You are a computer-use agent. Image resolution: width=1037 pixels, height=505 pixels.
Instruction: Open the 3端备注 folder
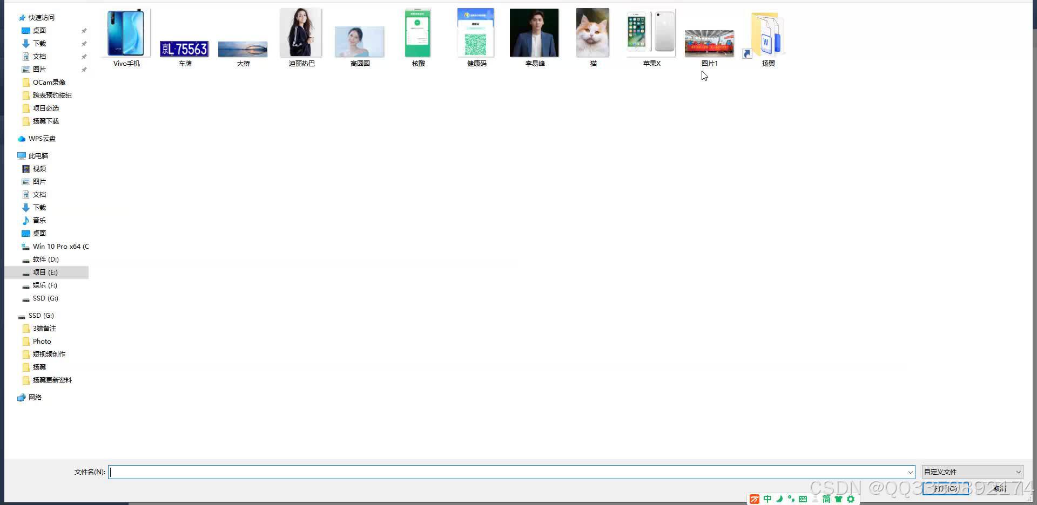(x=44, y=328)
